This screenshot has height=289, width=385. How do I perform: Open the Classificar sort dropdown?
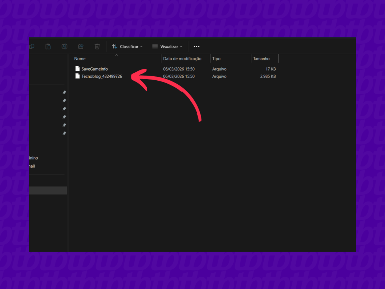tap(127, 47)
